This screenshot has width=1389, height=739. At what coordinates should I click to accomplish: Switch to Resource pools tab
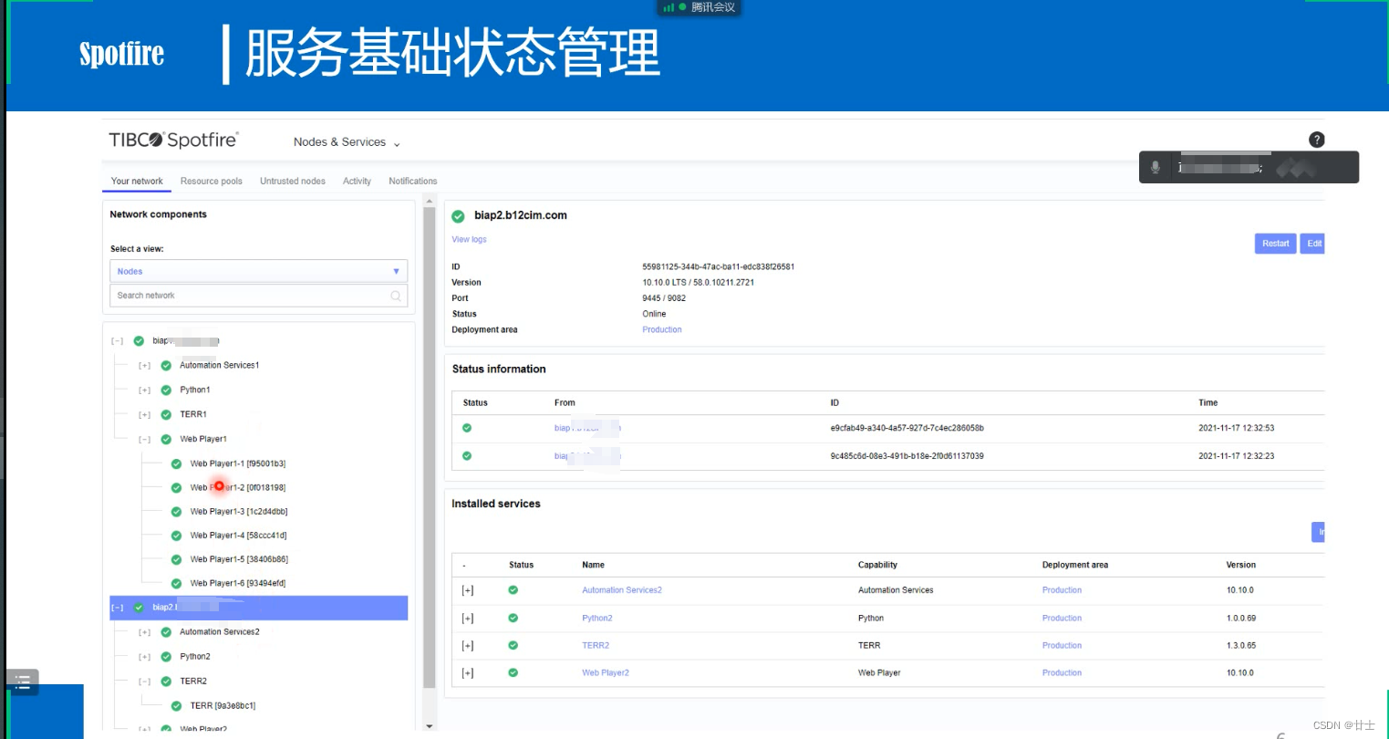(x=212, y=182)
